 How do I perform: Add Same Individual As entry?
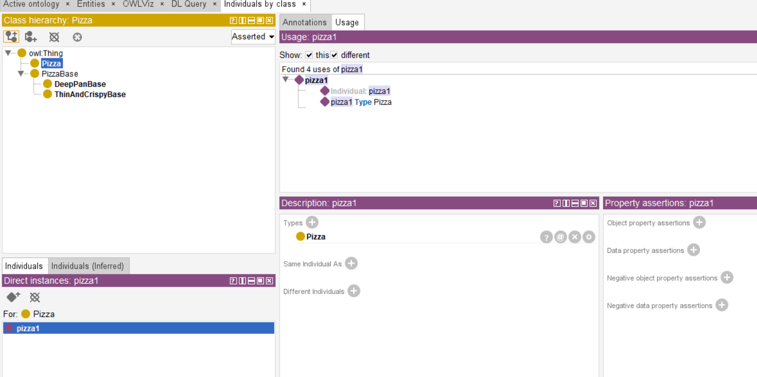[351, 263]
